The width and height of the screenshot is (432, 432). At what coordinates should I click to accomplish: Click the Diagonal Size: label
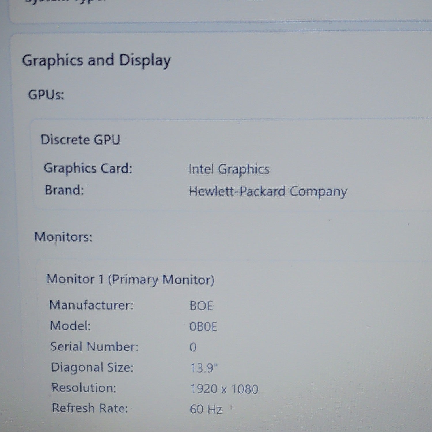(92, 368)
